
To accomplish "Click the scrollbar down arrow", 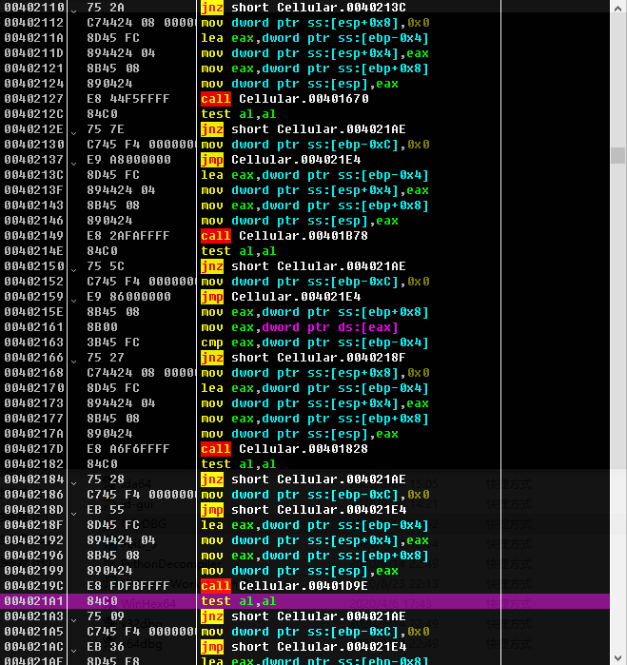I will [618, 657].
